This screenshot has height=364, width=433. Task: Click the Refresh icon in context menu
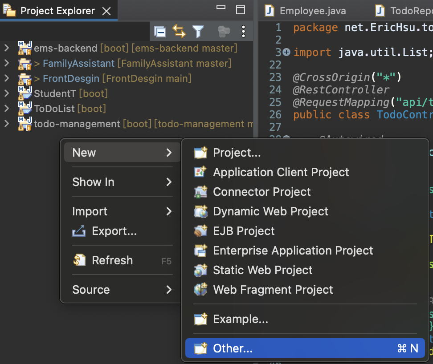pos(79,260)
